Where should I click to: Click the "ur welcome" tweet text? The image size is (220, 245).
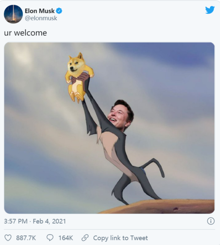click(x=26, y=33)
